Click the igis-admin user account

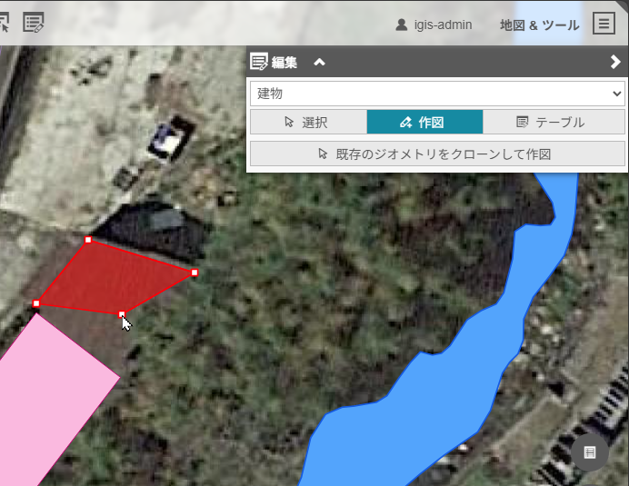click(x=434, y=25)
